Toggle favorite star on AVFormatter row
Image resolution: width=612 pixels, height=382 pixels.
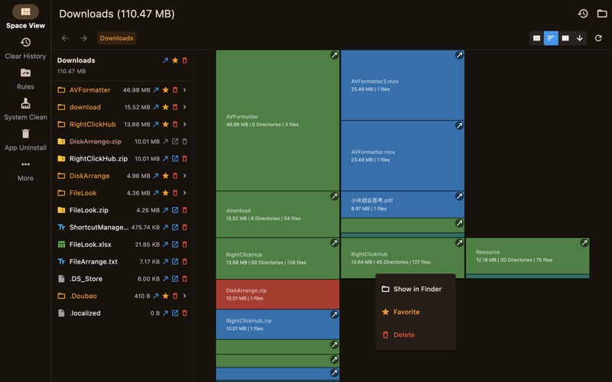165,90
